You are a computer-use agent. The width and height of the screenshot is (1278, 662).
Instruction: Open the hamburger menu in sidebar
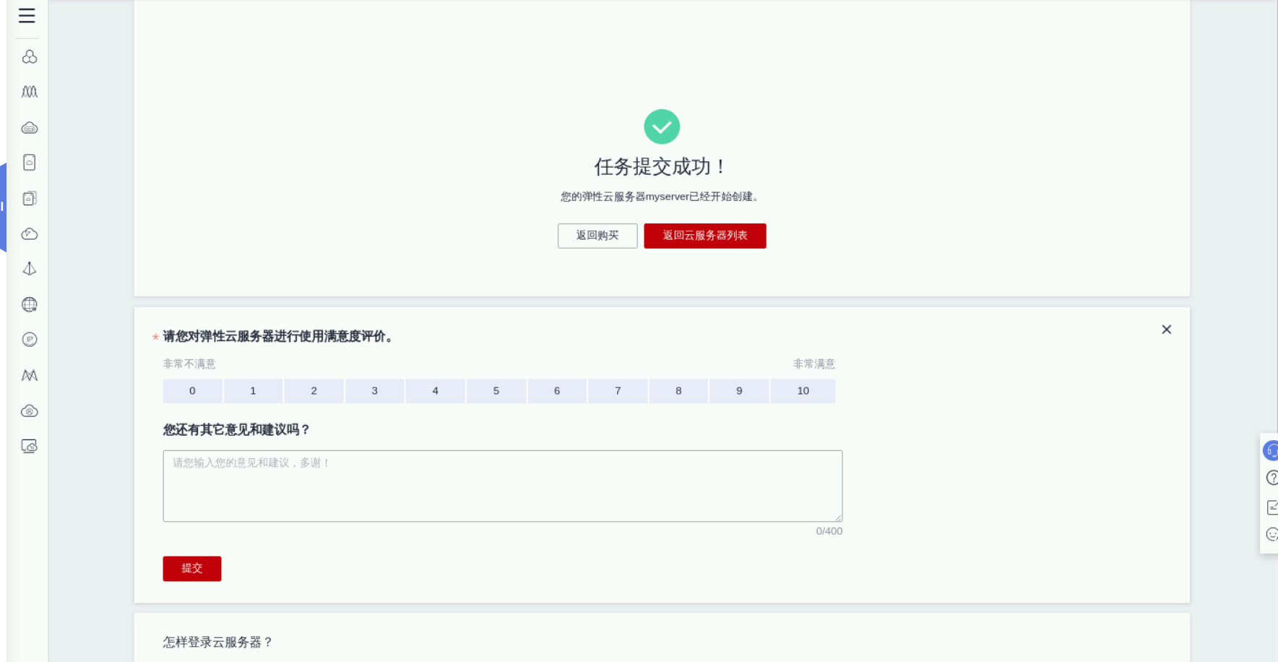pos(27,15)
